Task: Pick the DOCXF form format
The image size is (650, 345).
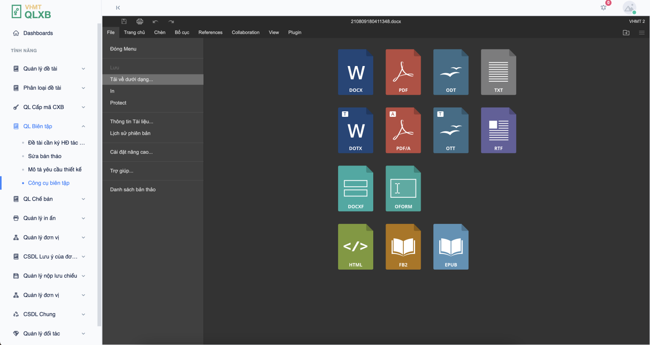Action: tap(355, 188)
